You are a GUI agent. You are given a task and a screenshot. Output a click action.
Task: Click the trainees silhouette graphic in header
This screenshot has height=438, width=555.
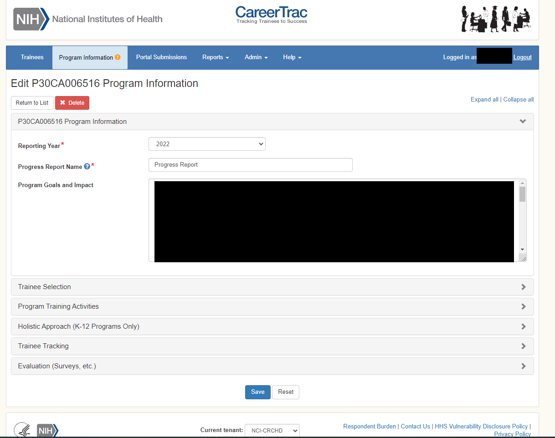pyautogui.click(x=496, y=19)
